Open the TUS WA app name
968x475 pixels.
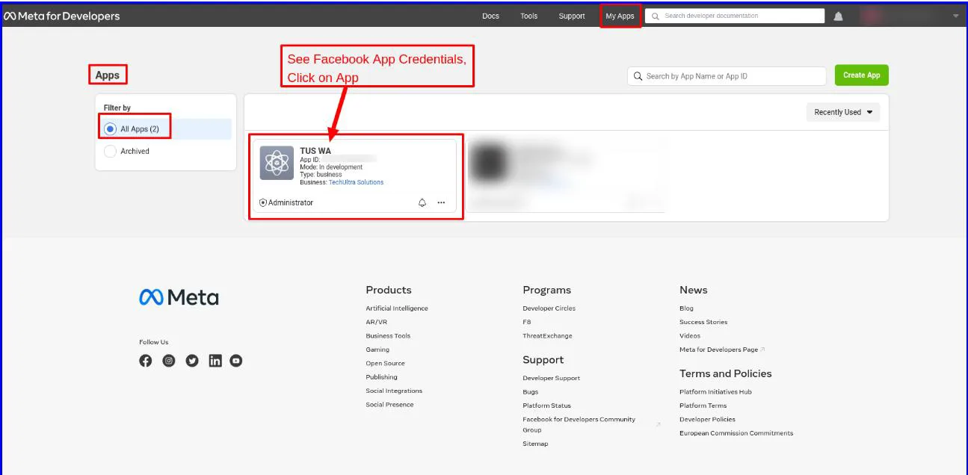(315, 151)
